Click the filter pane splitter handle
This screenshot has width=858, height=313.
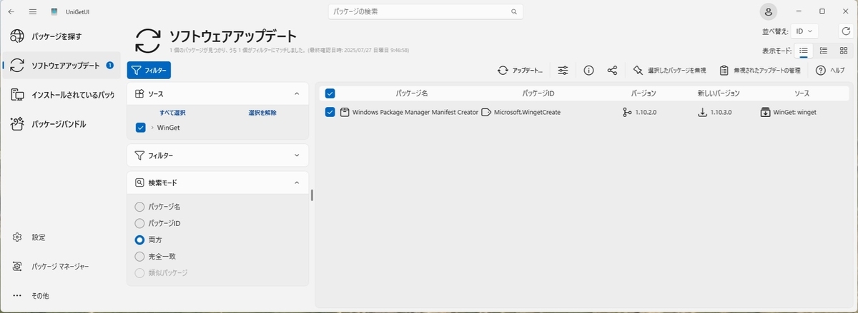pyautogui.click(x=312, y=195)
